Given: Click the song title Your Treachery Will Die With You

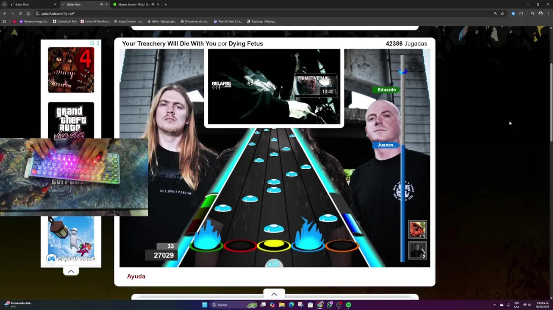Looking at the screenshot, I should click(169, 43).
